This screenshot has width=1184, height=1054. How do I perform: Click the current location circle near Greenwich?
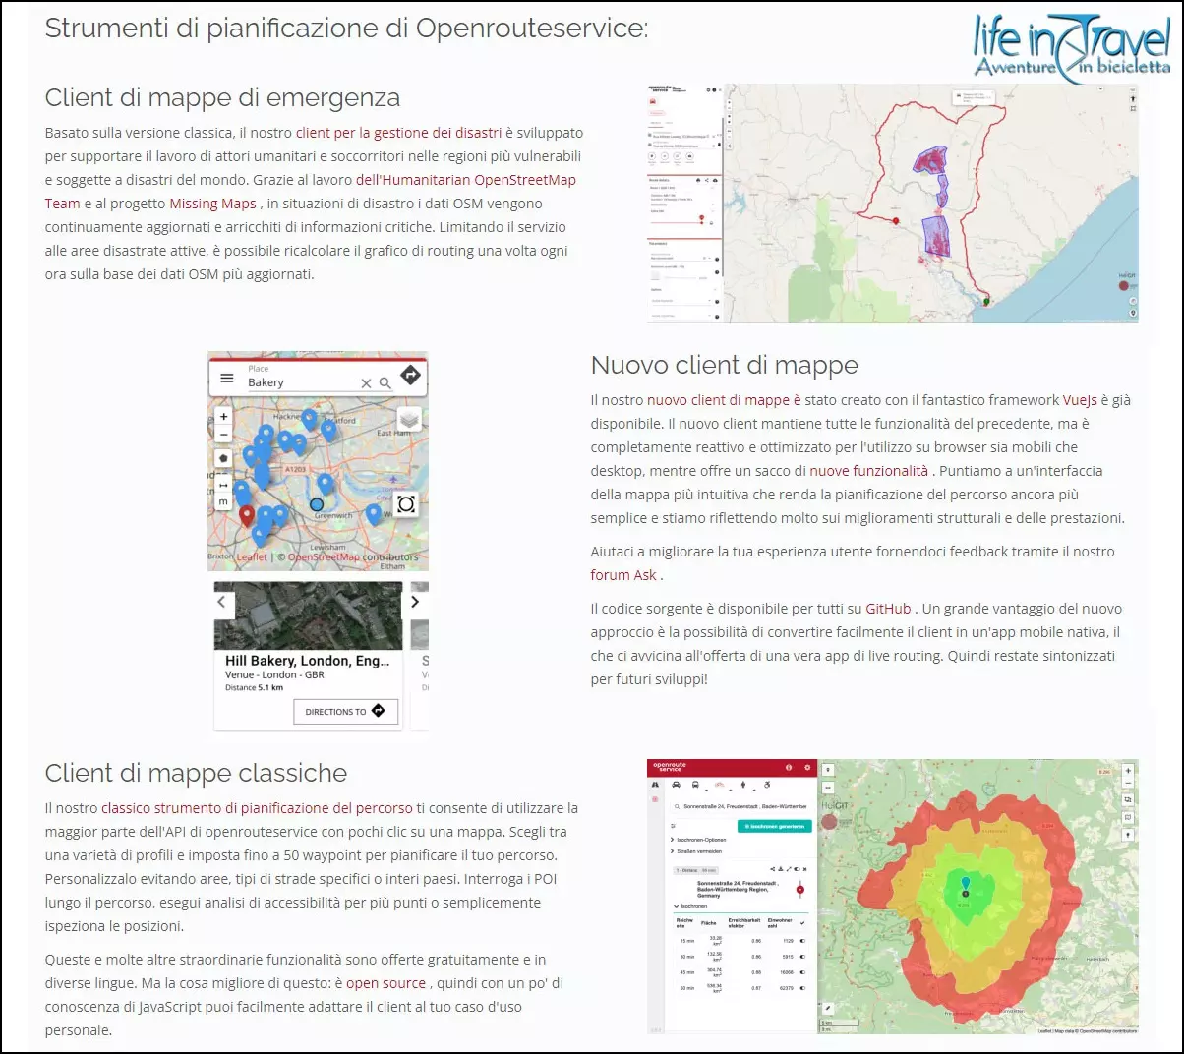point(317,504)
